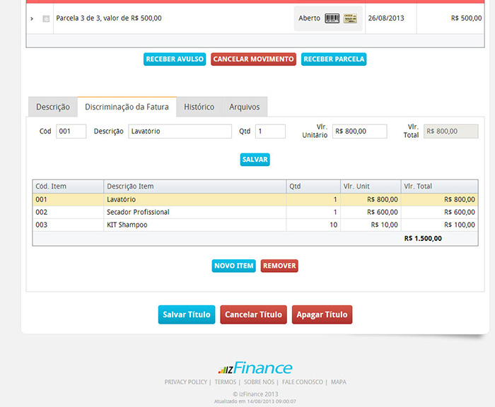Focus the Vlr. Unitário input field
Image resolution: width=495 pixels, height=407 pixels.
point(359,131)
